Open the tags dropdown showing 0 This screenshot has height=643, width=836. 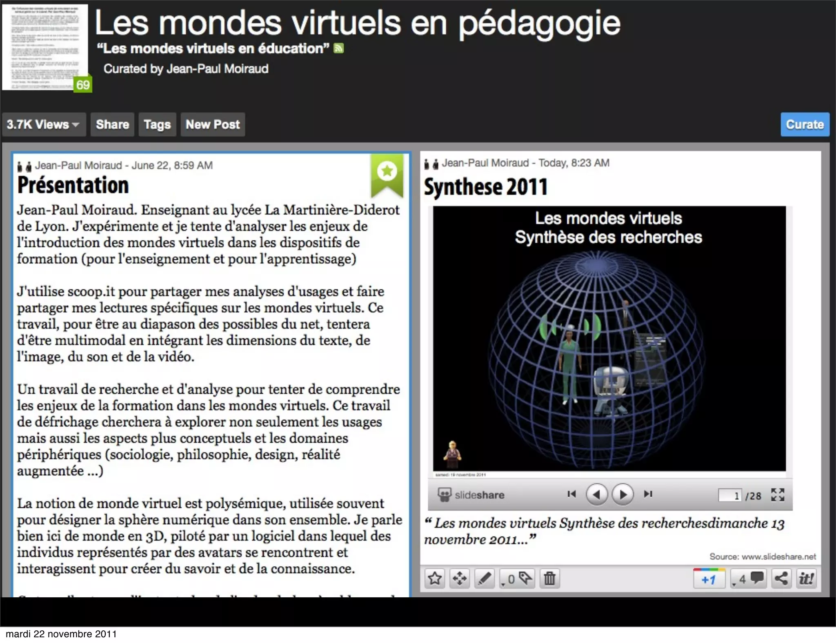click(x=517, y=578)
